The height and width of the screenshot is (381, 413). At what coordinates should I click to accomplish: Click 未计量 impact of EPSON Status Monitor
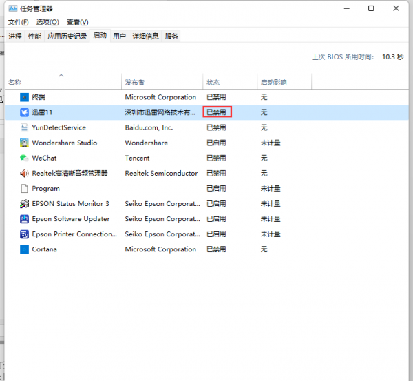click(x=271, y=204)
